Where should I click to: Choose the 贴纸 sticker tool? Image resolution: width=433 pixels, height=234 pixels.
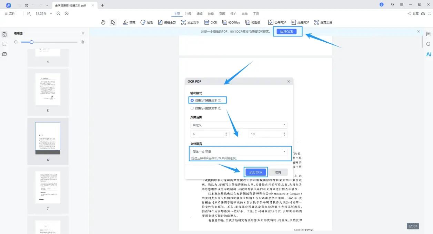pyautogui.click(x=147, y=22)
